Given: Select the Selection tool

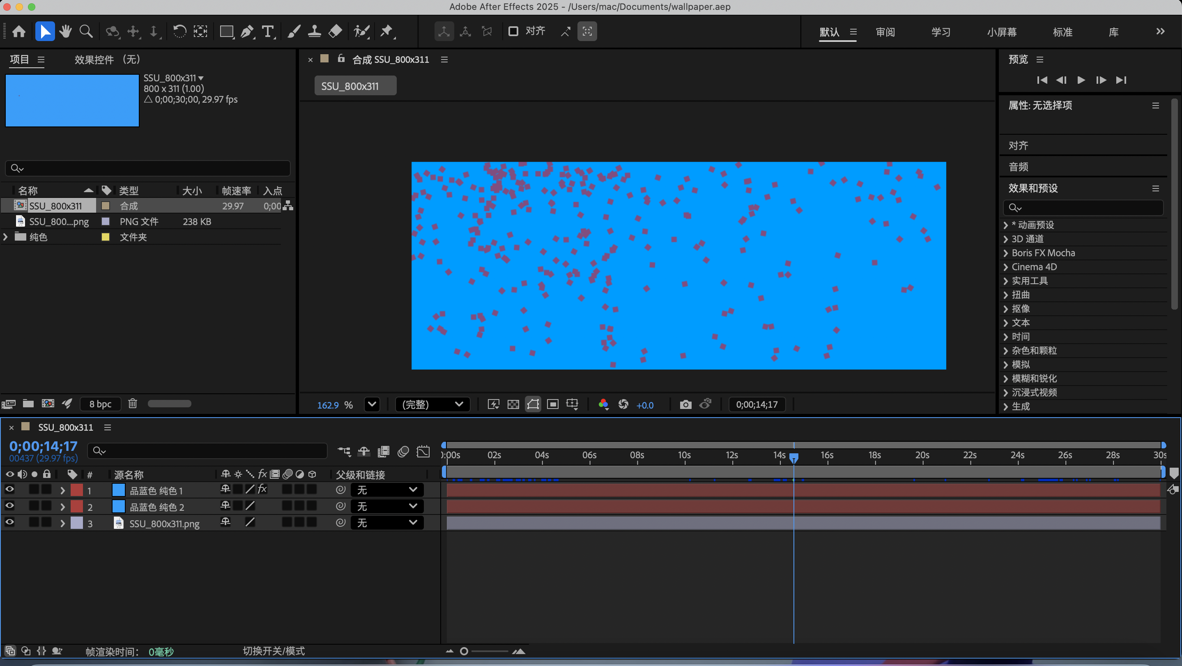Looking at the screenshot, I should click(x=44, y=31).
